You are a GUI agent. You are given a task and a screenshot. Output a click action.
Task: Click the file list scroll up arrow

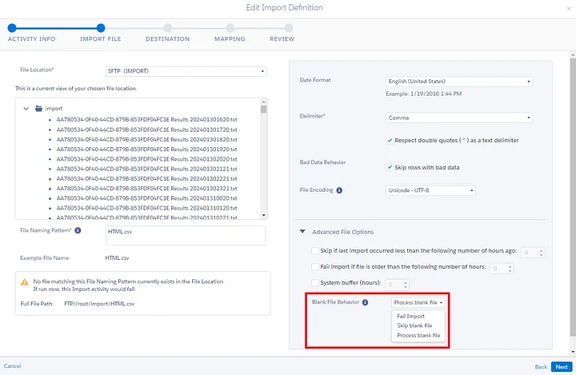click(263, 102)
